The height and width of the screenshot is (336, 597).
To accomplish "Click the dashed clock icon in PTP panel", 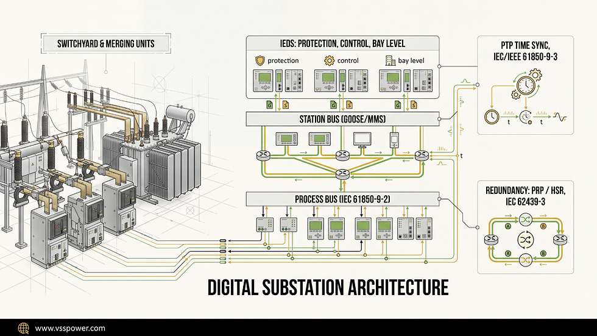I will pyautogui.click(x=526, y=116).
